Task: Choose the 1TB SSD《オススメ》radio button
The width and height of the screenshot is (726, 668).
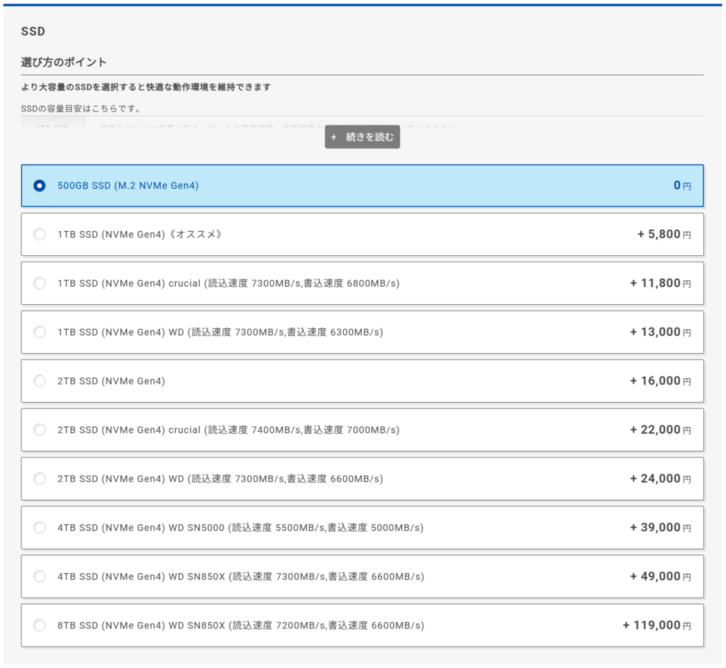Action: [40, 235]
